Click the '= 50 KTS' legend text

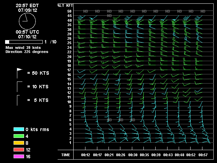[38, 73]
